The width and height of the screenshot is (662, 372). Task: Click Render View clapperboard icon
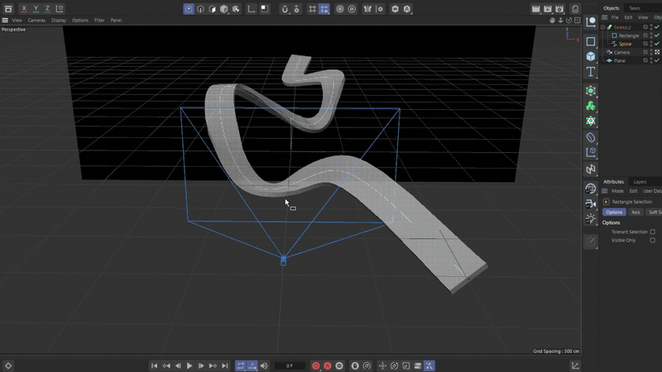coord(535,9)
